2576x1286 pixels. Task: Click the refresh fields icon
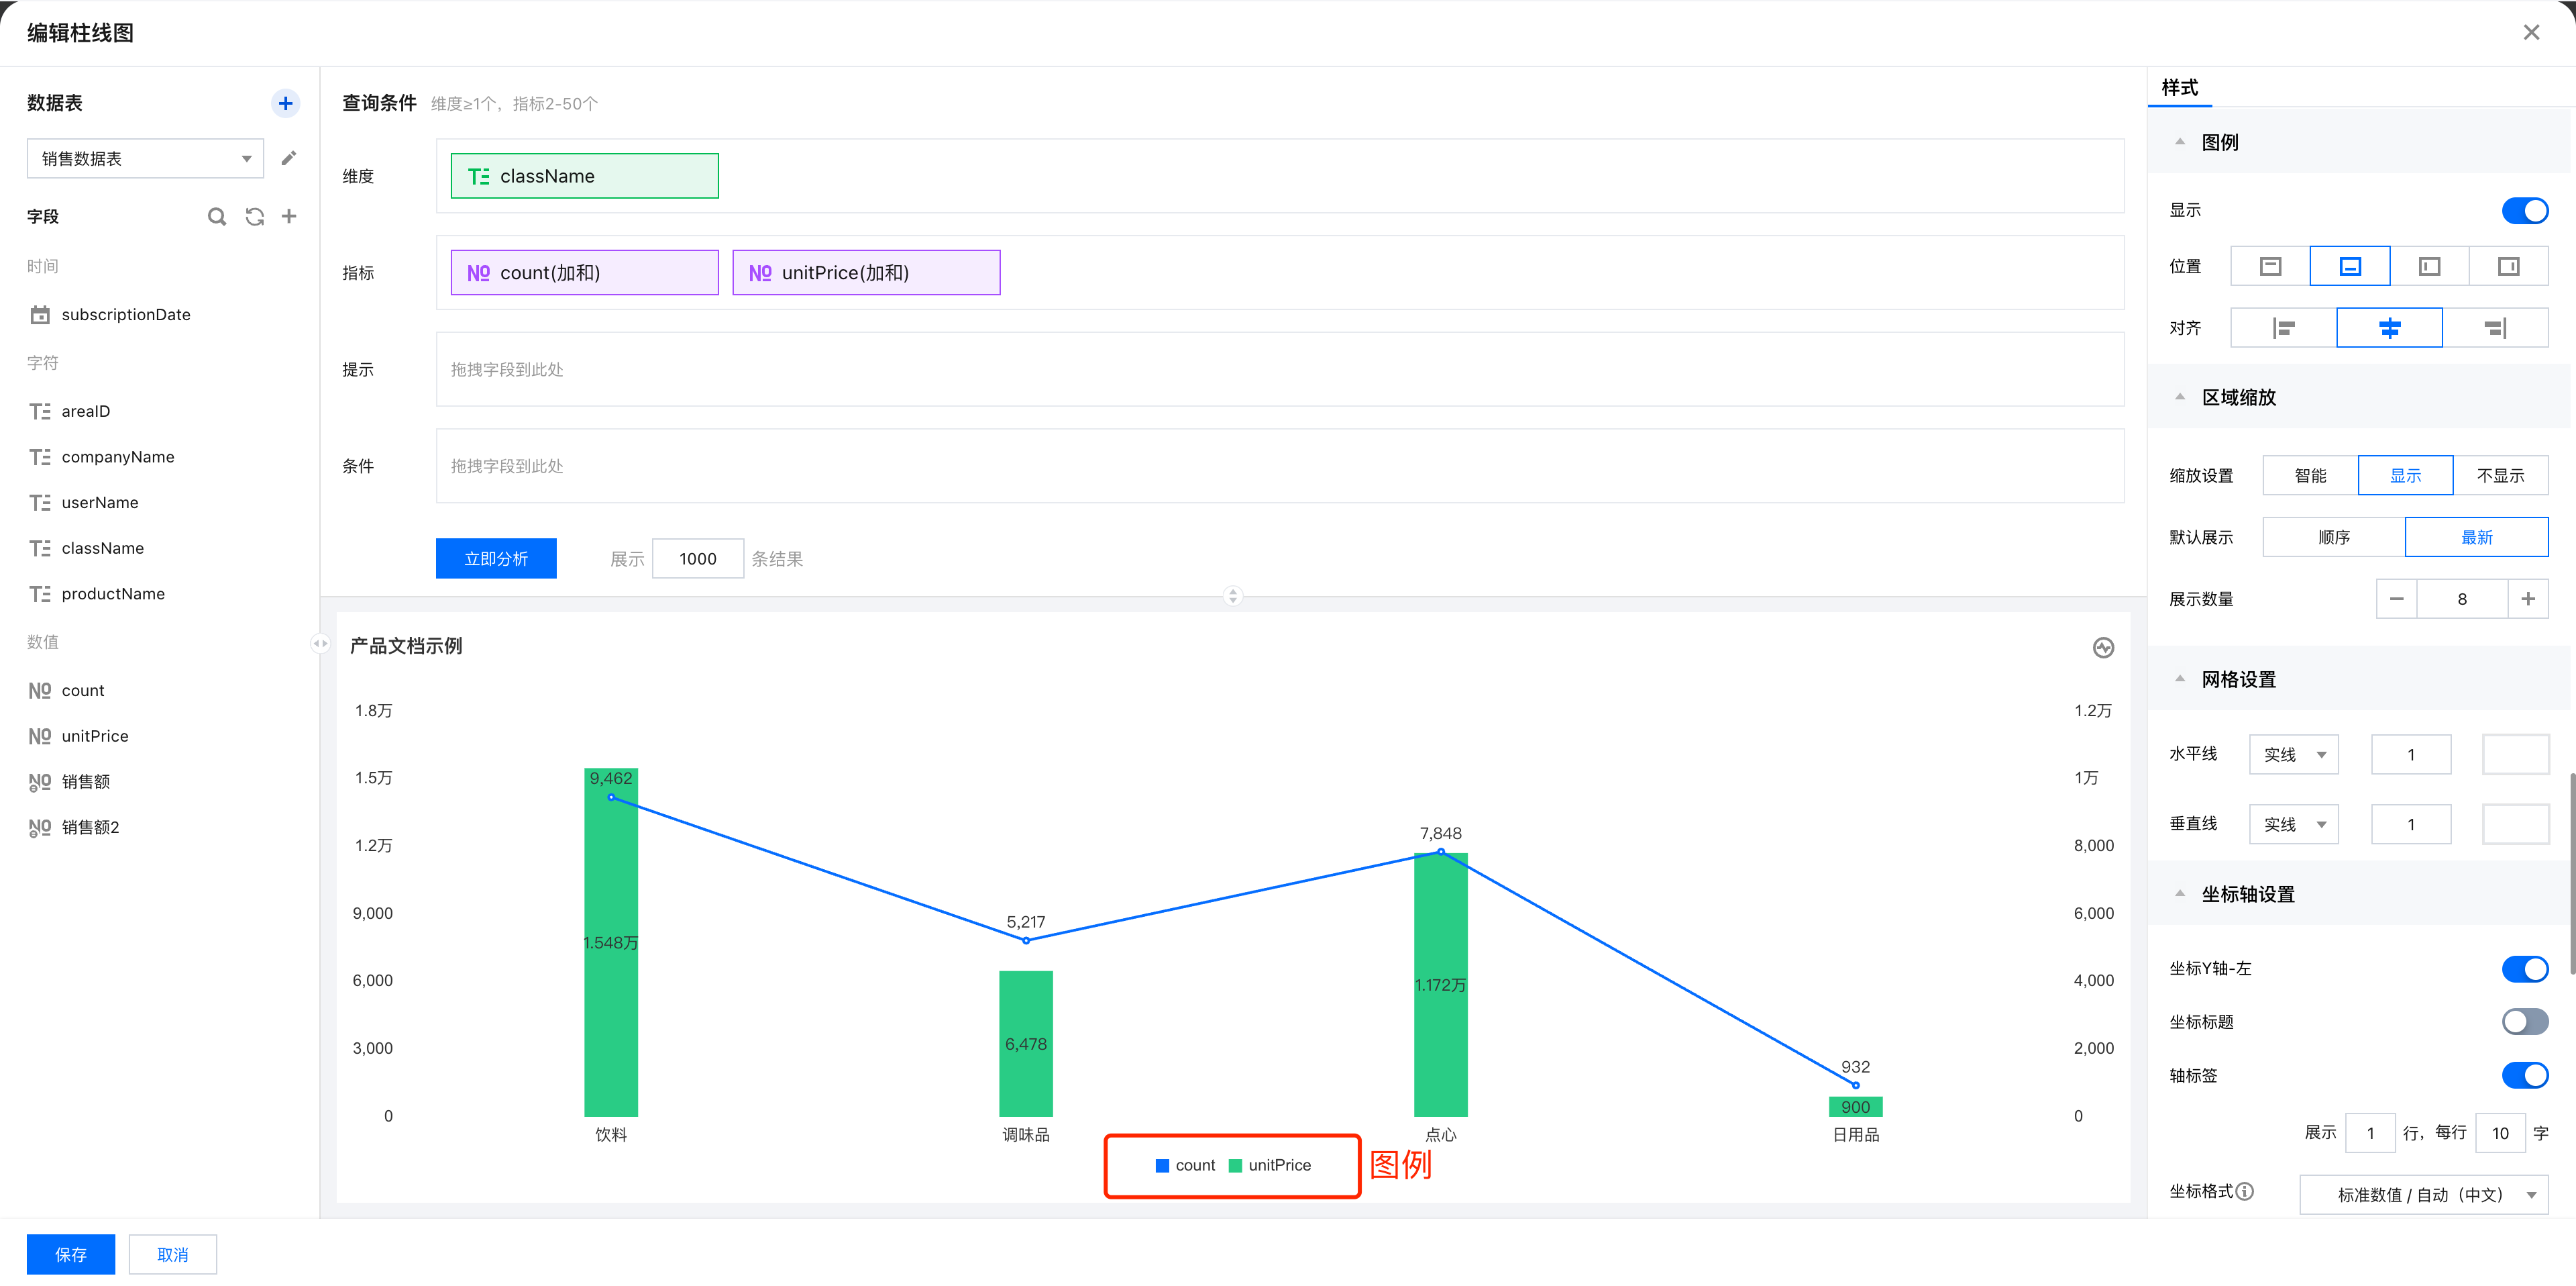(x=255, y=216)
